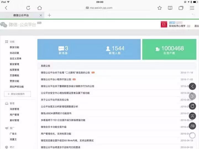Open the 新消息 count tile
199x149 pixels.
[63, 50]
